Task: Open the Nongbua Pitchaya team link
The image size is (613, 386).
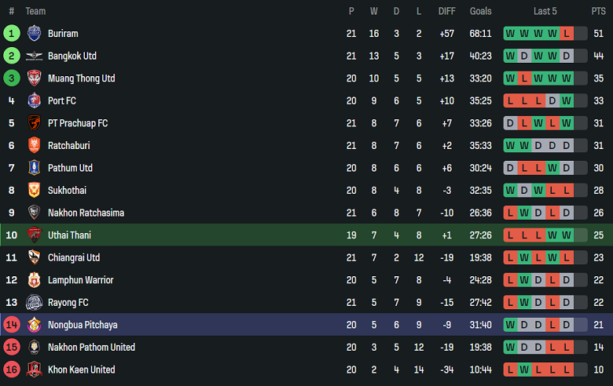Action: (x=83, y=325)
